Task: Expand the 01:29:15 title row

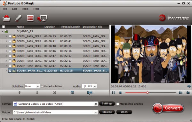Action: 6,71
